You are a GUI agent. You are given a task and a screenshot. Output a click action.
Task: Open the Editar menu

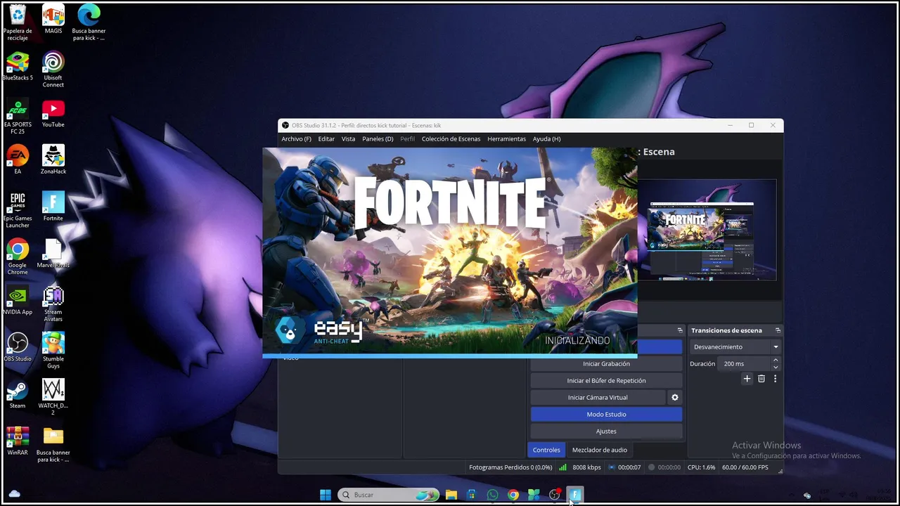[326, 139]
